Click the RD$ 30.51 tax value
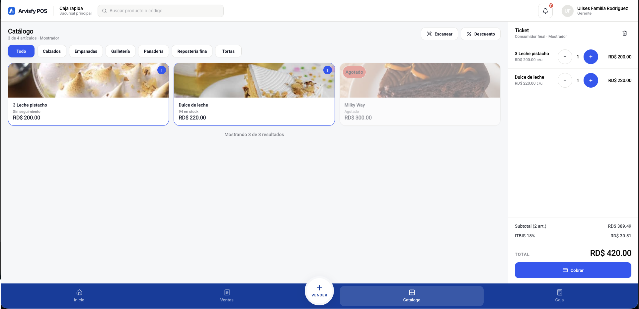639x309 pixels. [621, 236]
